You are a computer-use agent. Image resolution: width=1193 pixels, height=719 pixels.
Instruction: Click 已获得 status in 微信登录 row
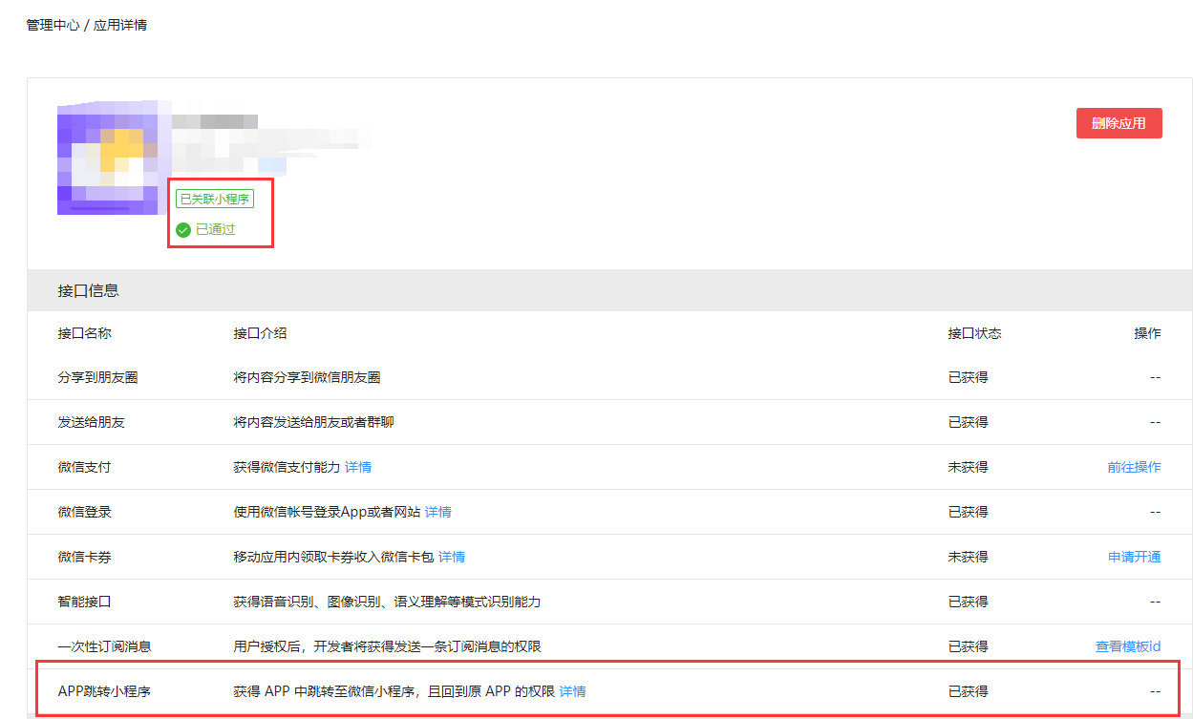tap(969, 512)
